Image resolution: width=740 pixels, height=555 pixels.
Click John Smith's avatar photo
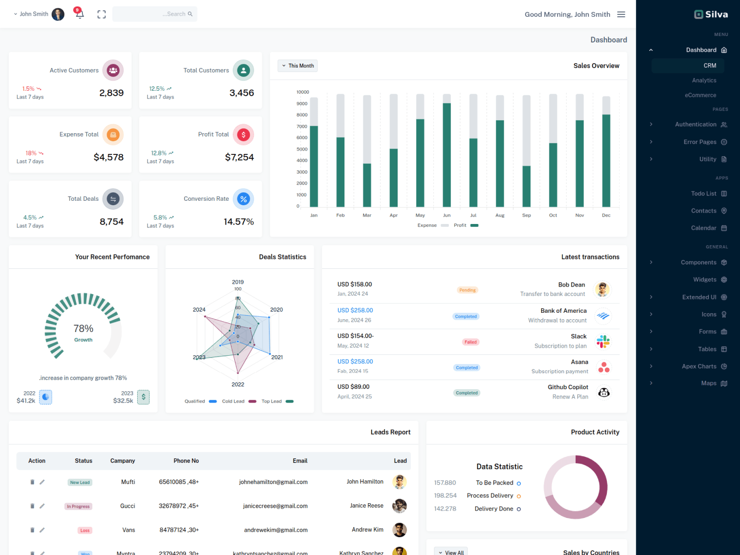click(58, 14)
